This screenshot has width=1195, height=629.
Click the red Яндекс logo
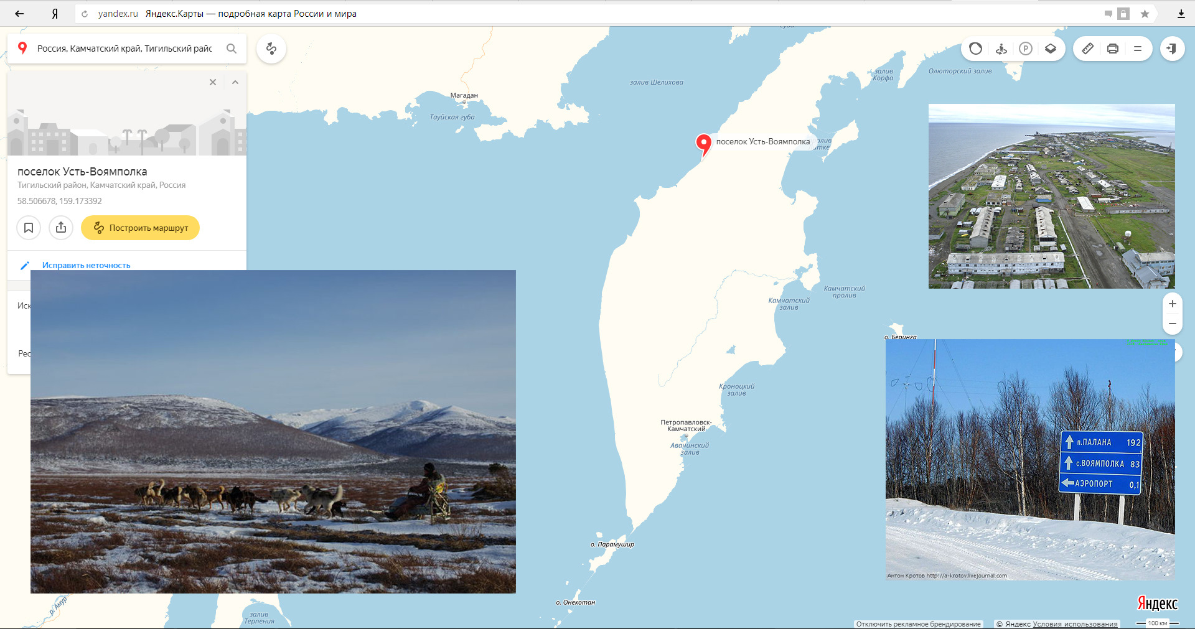click(1158, 603)
